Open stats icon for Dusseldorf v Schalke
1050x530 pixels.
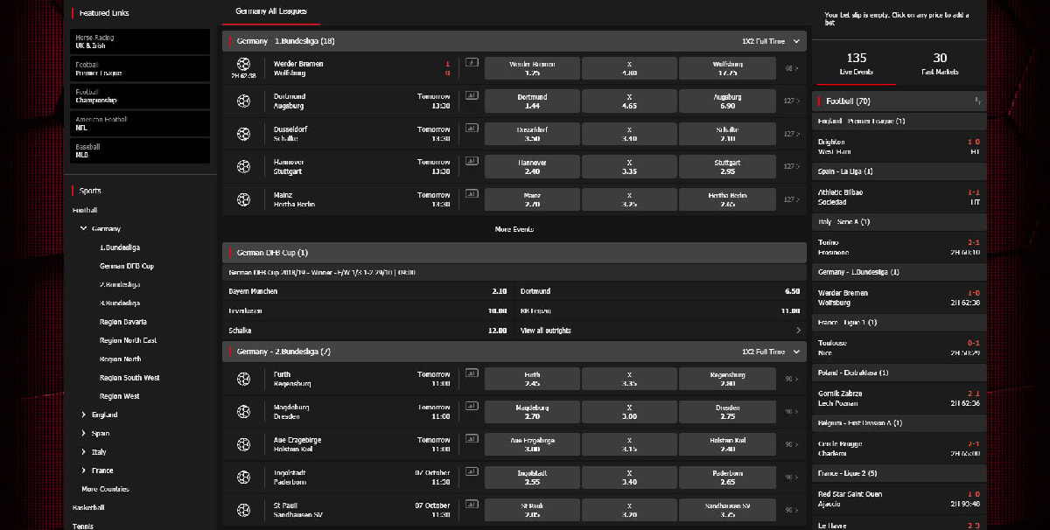coord(472,129)
